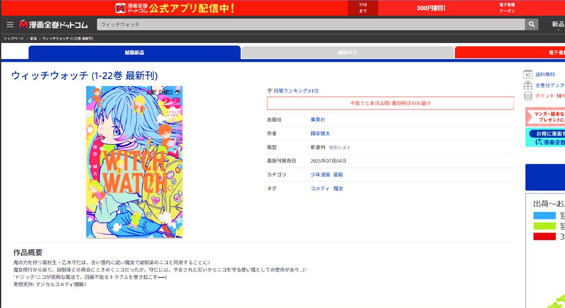This screenshot has height=308, width=565.
Task: Click the 電子書籍クーポン banner text
Action: pyautogui.click(x=507, y=8)
